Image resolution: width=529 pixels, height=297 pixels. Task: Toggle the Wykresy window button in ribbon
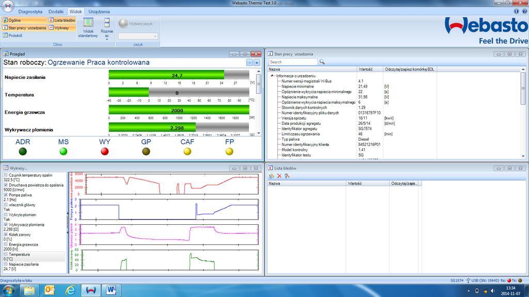(62, 28)
